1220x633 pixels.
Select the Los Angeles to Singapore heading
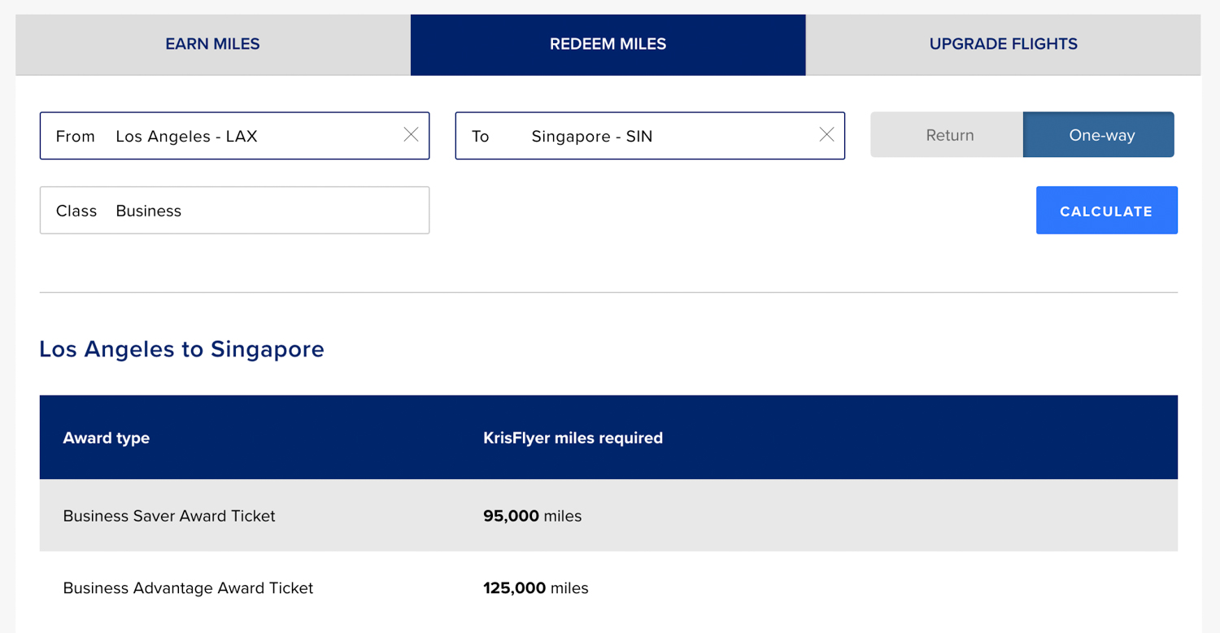(181, 349)
